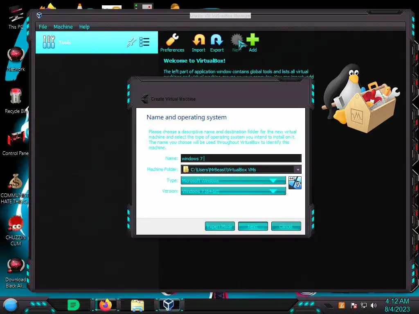Click the pin icon in Tools row
This screenshot has width=419, height=314.
(131, 42)
